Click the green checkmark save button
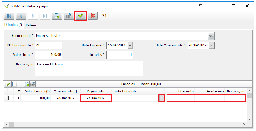The height and width of the screenshot is (131, 256). 80,16
